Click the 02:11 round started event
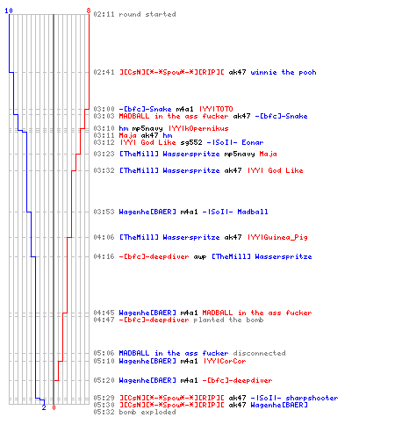 (134, 14)
